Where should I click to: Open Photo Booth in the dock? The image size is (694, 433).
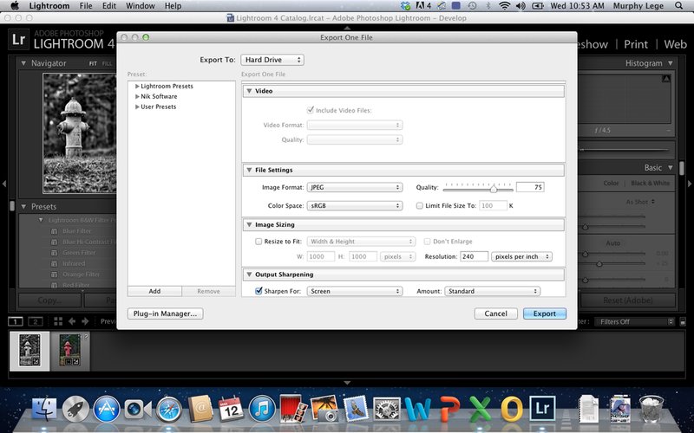tap(293, 408)
